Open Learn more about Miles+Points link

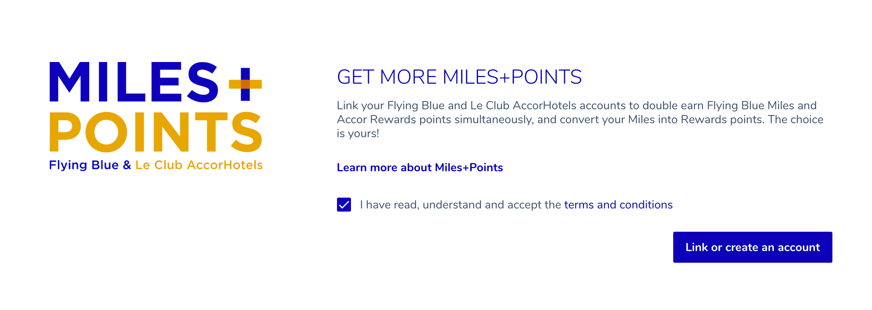[420, 167]
